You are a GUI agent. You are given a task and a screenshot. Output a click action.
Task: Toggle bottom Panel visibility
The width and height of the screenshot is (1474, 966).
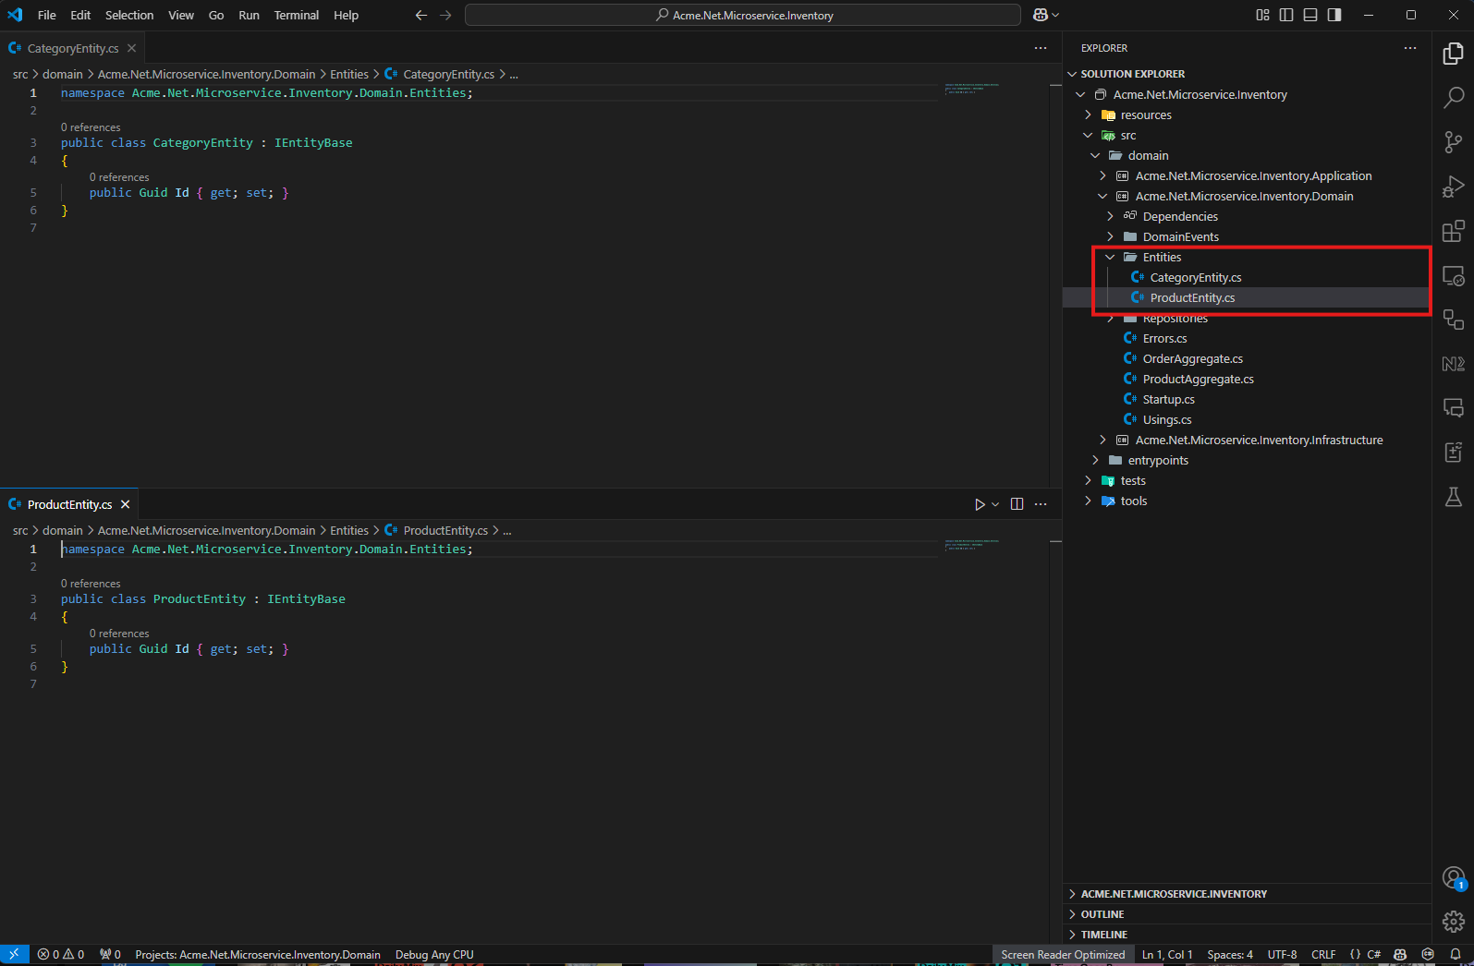pos(1310,15)
